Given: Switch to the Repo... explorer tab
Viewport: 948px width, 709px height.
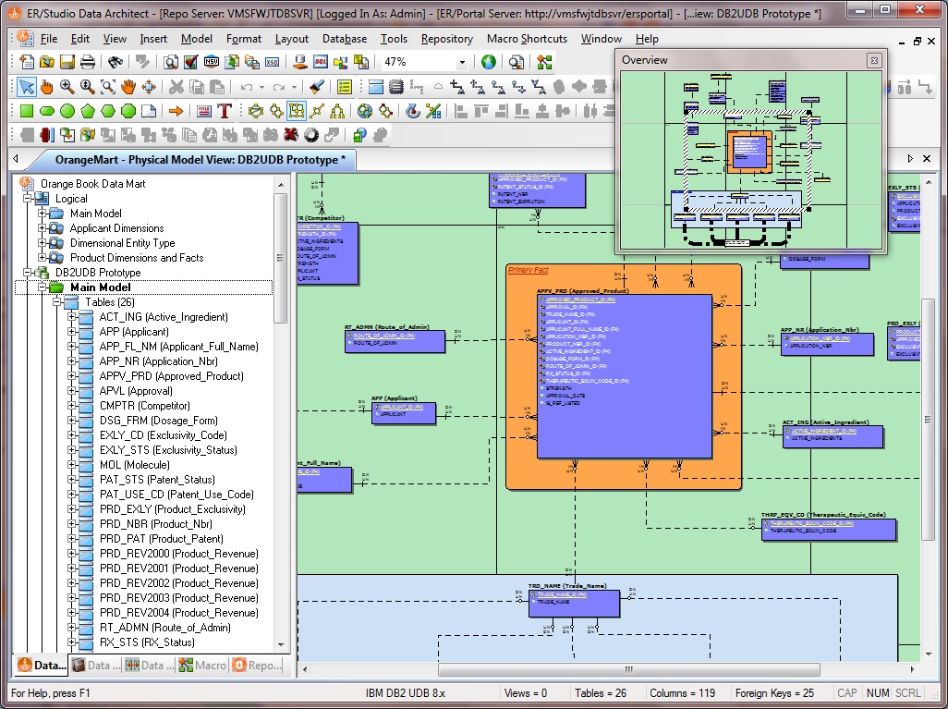Looking at the screenshot, I should (256, 665).
